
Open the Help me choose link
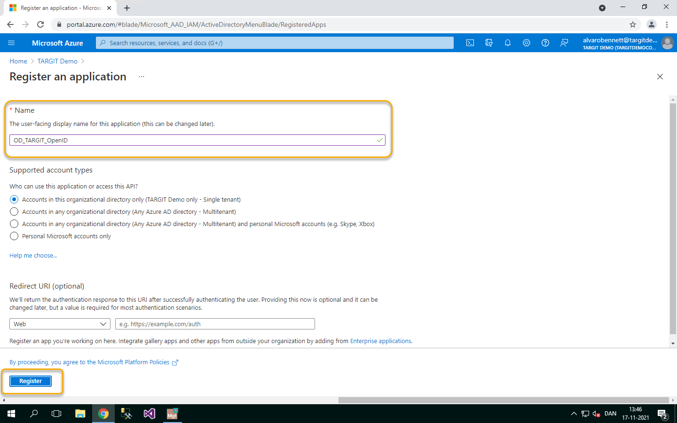[x=33, y=256]
